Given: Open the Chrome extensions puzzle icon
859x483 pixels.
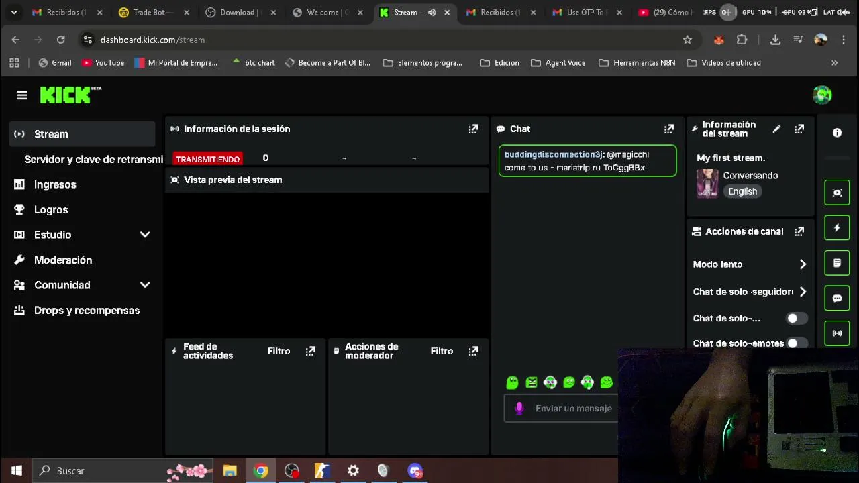Looking at the screenshot, I should click(742, 40).
